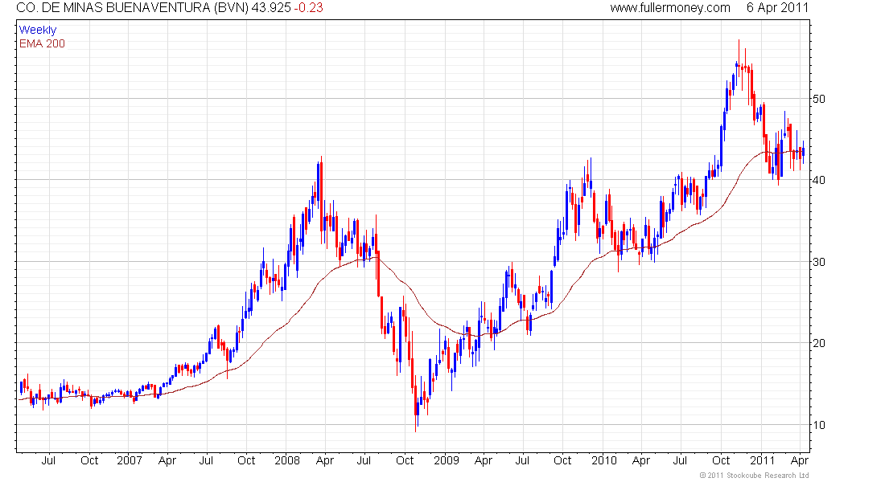This screenshot has width=885, height=482.
Task: Click the 'Apr' label just after 2008
Action: pos(325,460)
